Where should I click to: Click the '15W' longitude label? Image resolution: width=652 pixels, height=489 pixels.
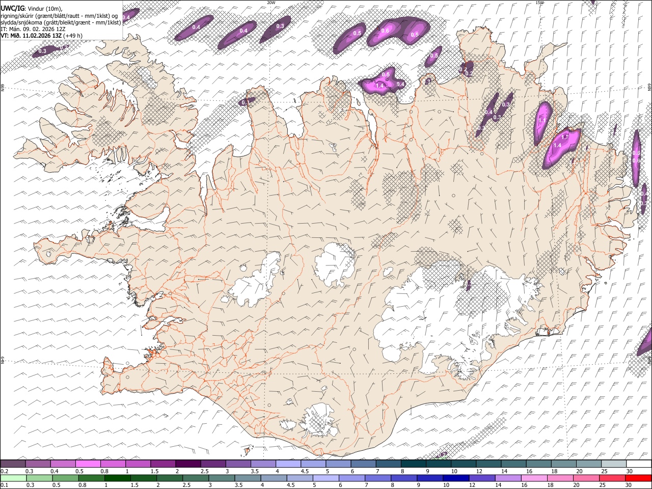(539, 3)
